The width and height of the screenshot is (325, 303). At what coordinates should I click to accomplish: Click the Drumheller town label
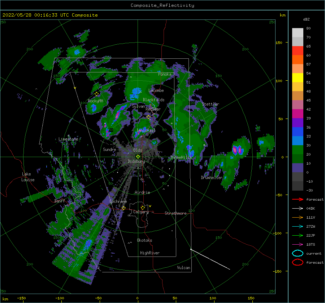(x=212, y=178)
